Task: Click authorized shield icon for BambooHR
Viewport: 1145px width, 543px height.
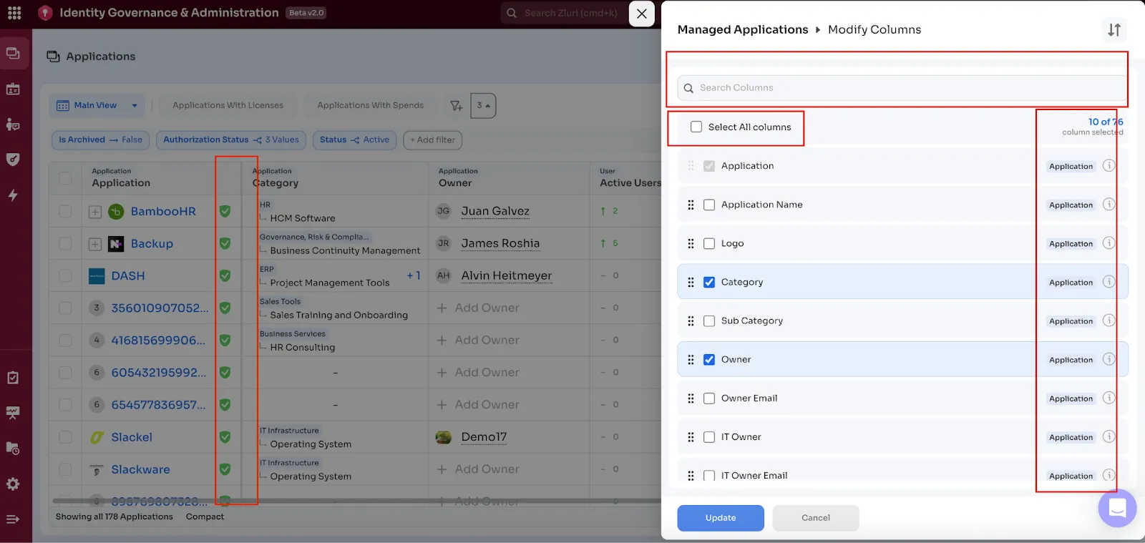Action: [225, 211]
